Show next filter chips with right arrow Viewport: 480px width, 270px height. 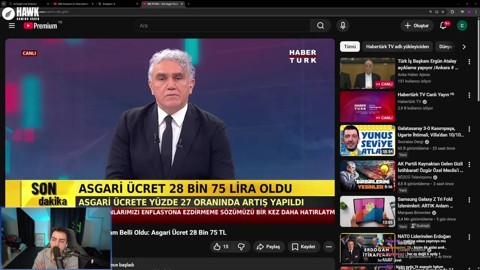pos(464,47)
